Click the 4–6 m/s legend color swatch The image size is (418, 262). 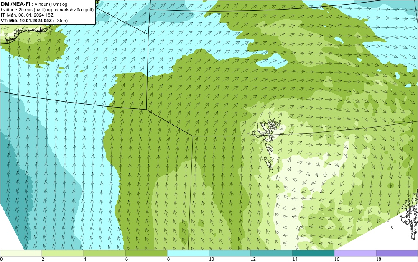click(x=104, y=253)
